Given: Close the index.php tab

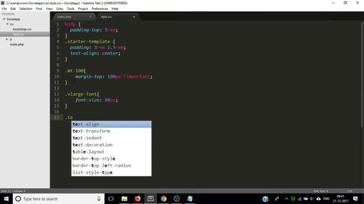Looking at the screenshot, I should pyautogui.click(x=90, y=16).
